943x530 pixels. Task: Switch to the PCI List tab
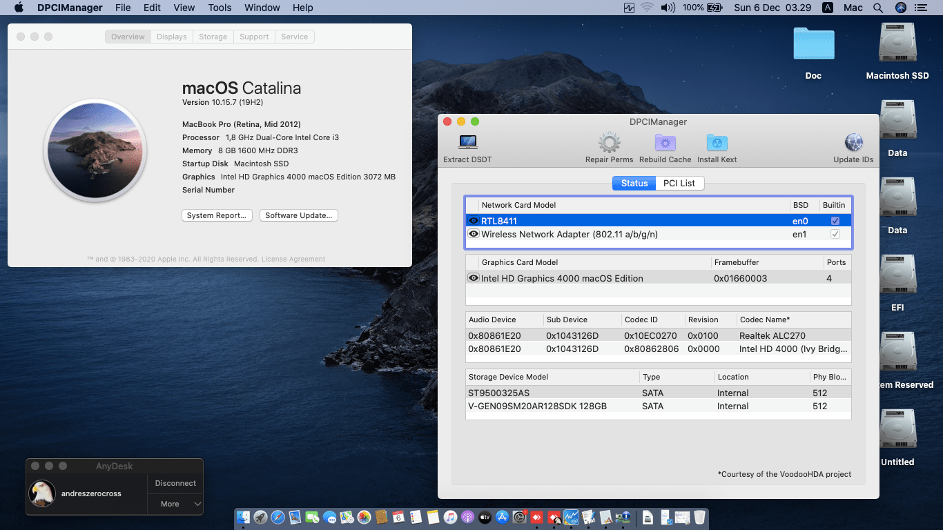(x=679, y=183)
